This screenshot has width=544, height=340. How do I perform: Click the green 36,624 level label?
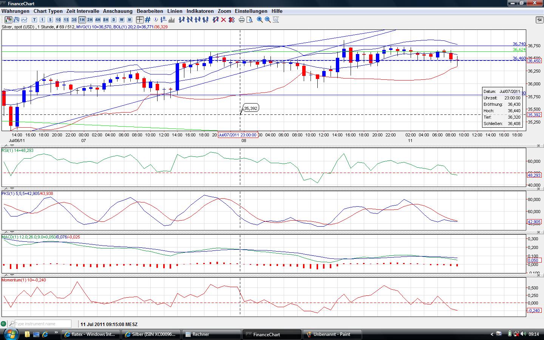519,50
